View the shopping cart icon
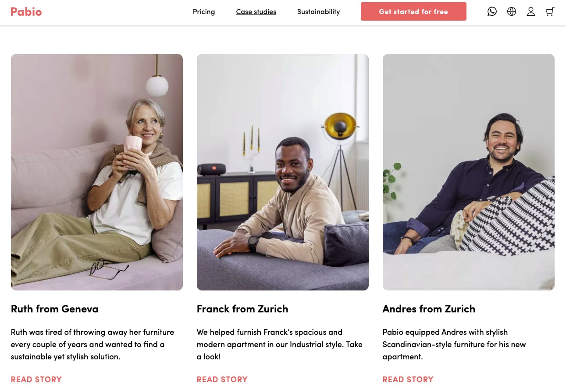 click(550, 11)
